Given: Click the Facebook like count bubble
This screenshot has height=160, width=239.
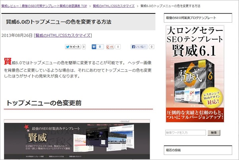Looking at the screenshot, I should [152, 47].
